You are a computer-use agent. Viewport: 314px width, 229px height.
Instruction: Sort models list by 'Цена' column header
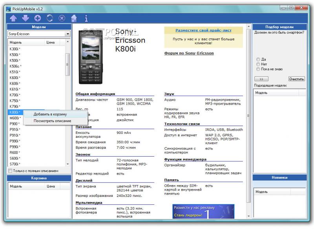click(x=53, y=42)
